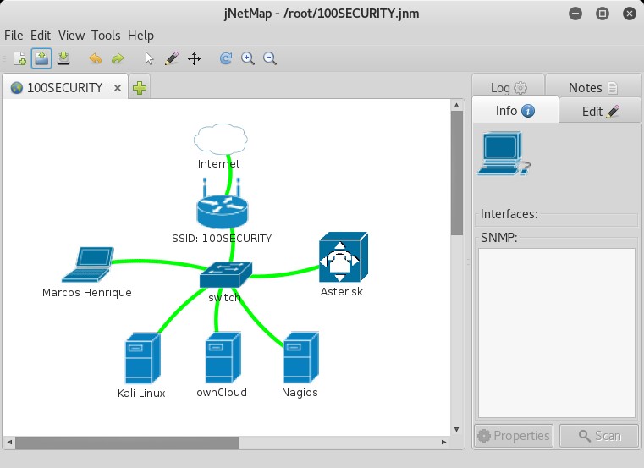Refresh the network map
Image resolution: width=644 pixels, height=468 pixels.
coord(225,58)
